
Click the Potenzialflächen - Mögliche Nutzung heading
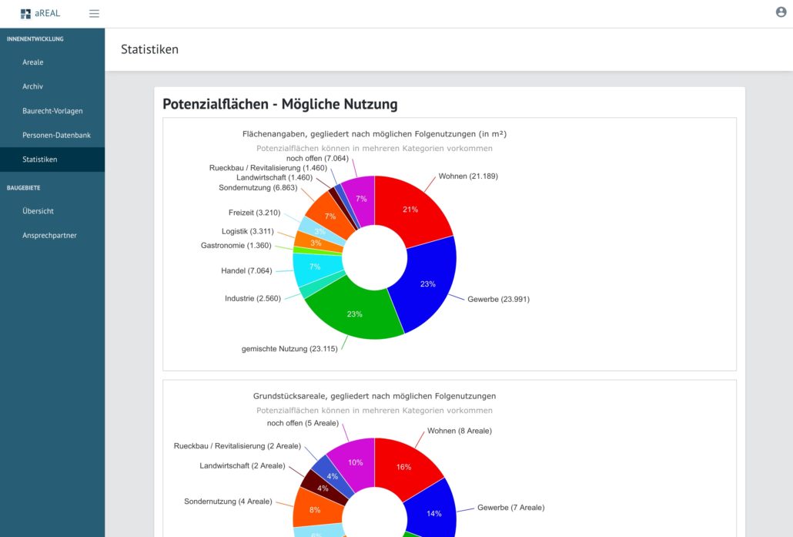click(x=280, y=104)
